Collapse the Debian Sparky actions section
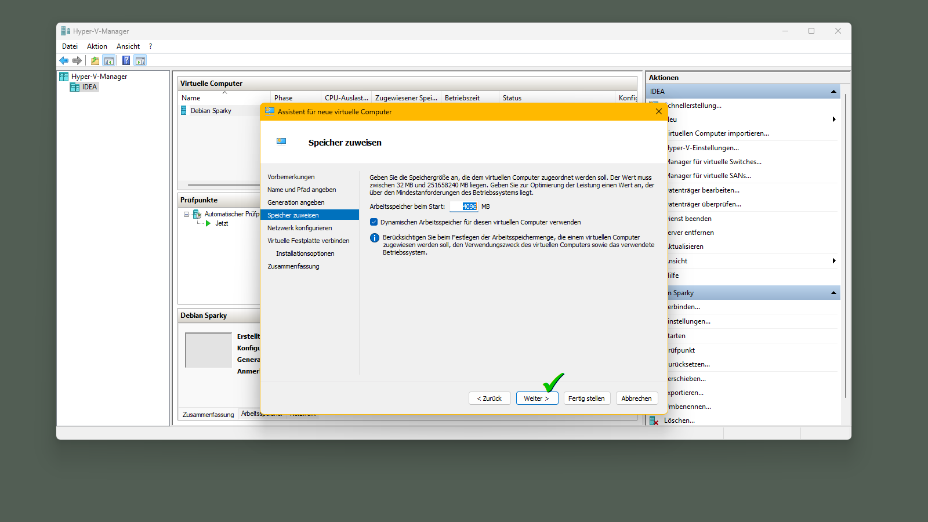 pos(833,293)
